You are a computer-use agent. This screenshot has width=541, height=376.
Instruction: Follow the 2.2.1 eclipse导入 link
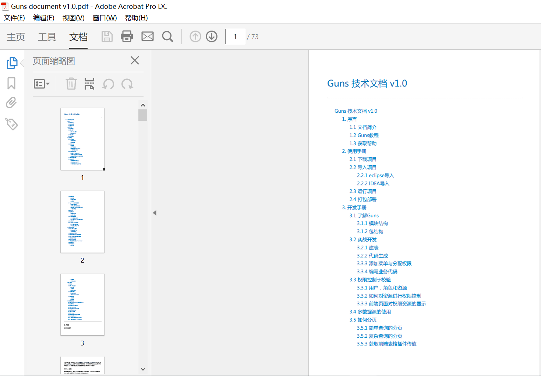375,175
